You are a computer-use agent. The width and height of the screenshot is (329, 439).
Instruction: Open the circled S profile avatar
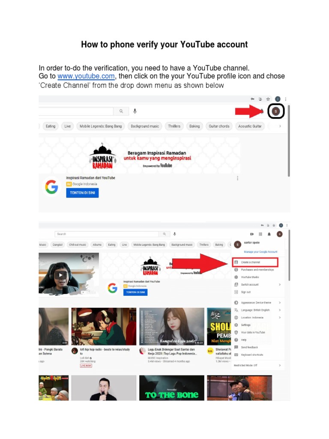(276, 111)
